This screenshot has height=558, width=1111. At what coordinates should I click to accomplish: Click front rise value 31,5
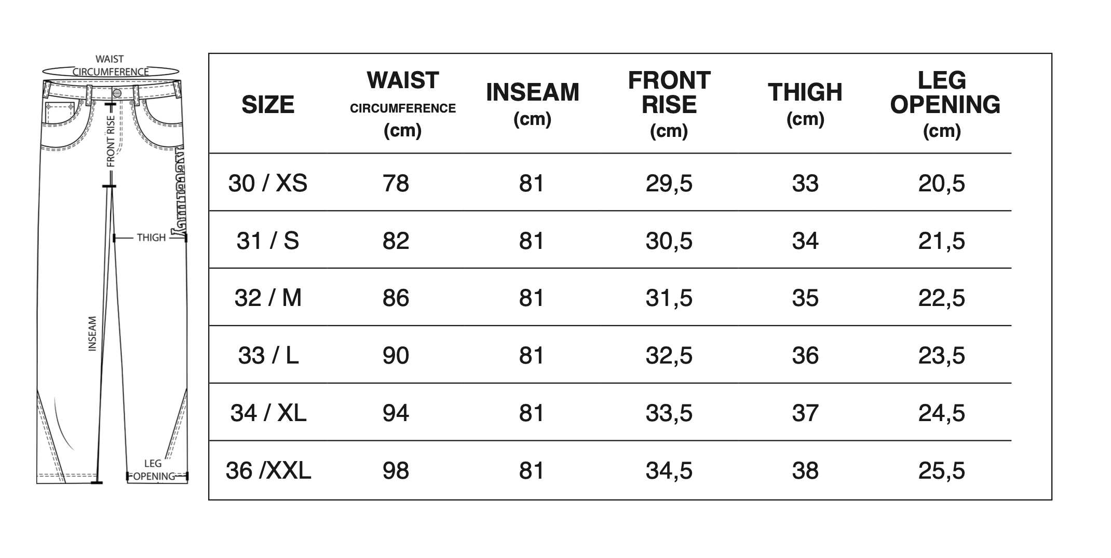coord(669,298)
